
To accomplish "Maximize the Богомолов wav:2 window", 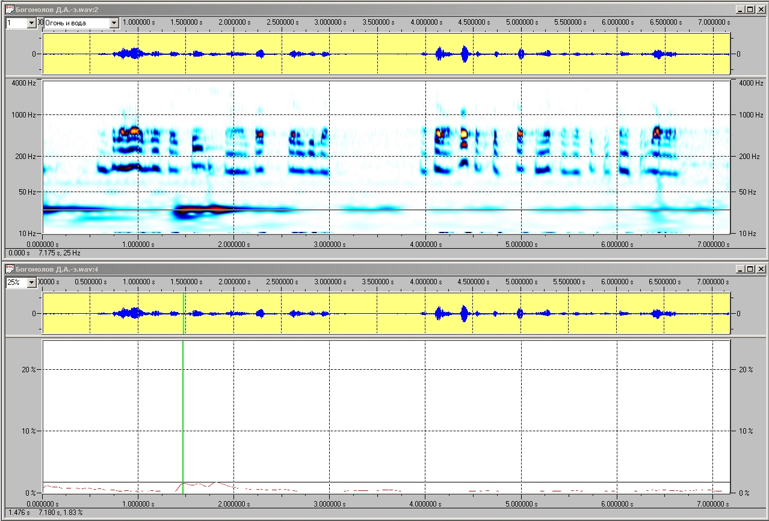I will click(x=750, y=10).
